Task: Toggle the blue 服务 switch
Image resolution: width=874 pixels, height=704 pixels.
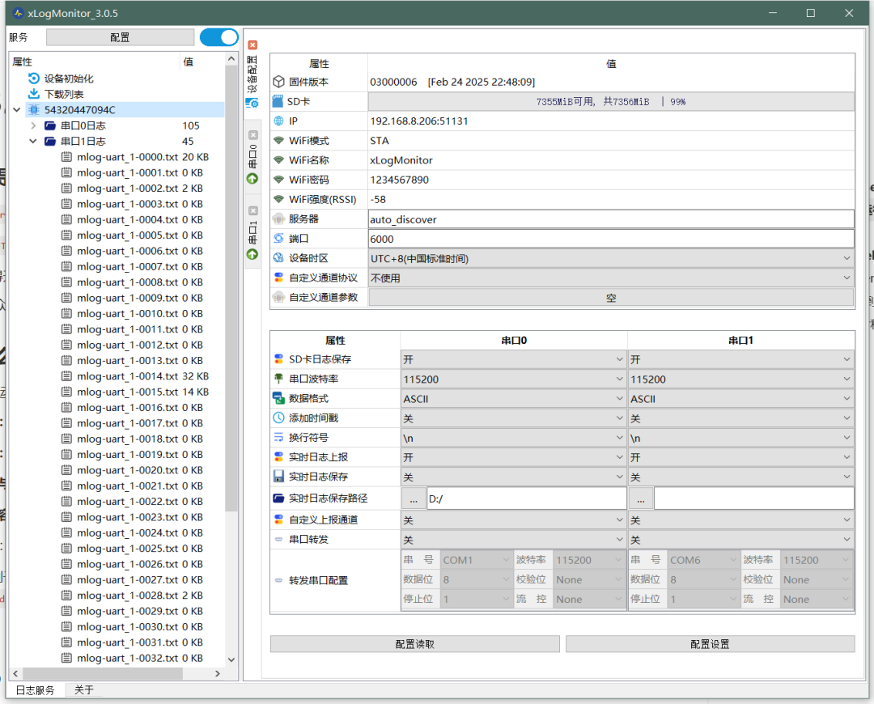Action: [x=219, y=37]
